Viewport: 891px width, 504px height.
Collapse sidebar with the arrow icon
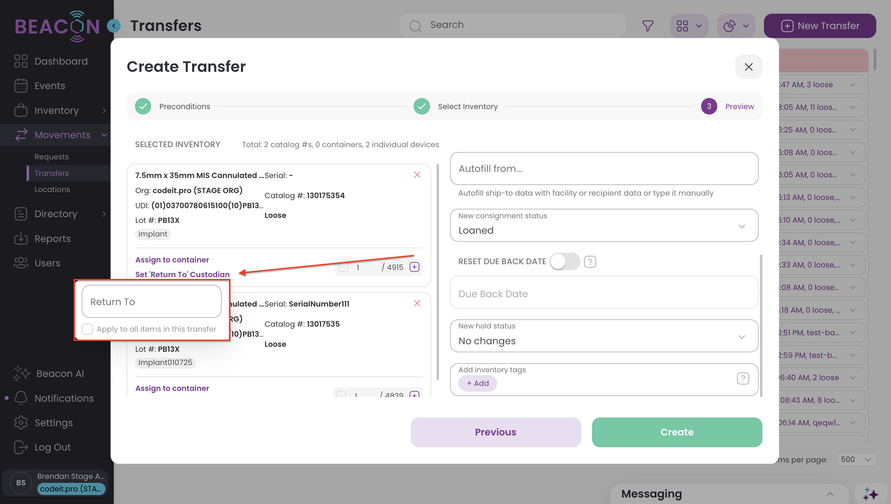(x=114, y=26)
